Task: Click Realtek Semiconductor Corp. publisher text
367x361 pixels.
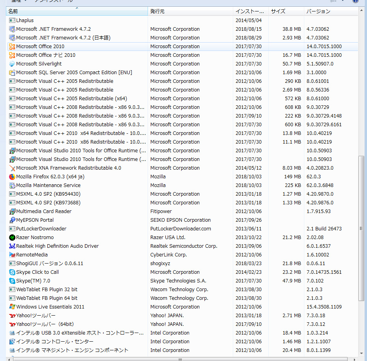Action: 184,246
